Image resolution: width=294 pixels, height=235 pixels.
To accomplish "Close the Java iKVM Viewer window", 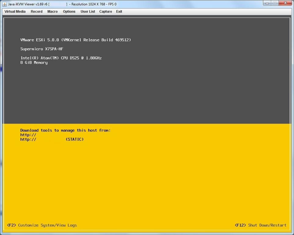I will (285, 3).
